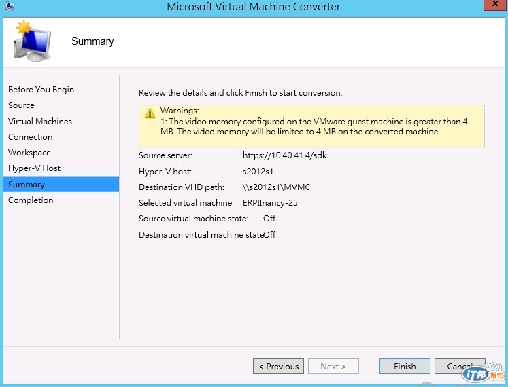Click the Selected virtual machine label
Viewport: 508px width, 387px height.
pos(186,203)
